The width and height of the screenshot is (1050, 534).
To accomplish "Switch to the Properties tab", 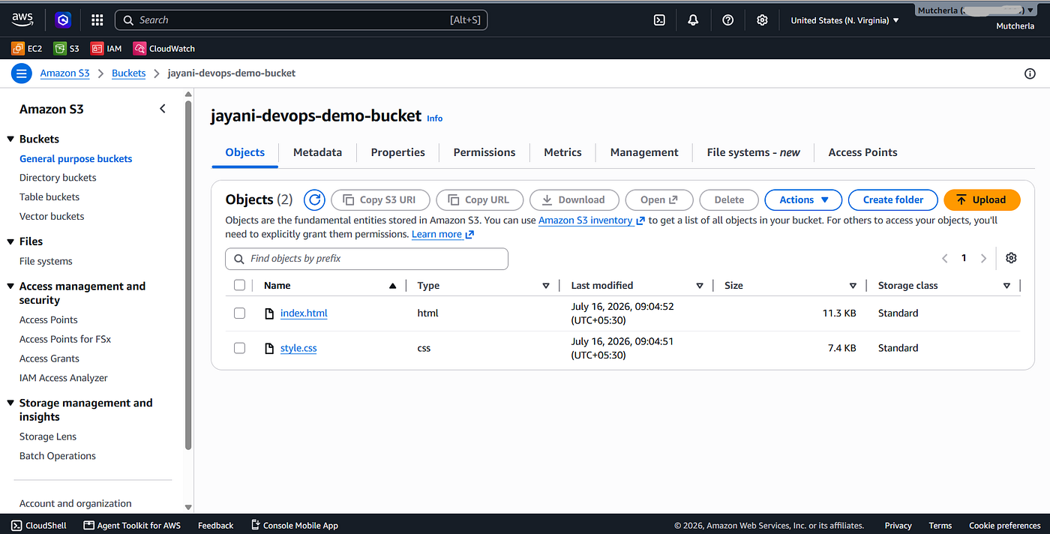I will 397,152.
